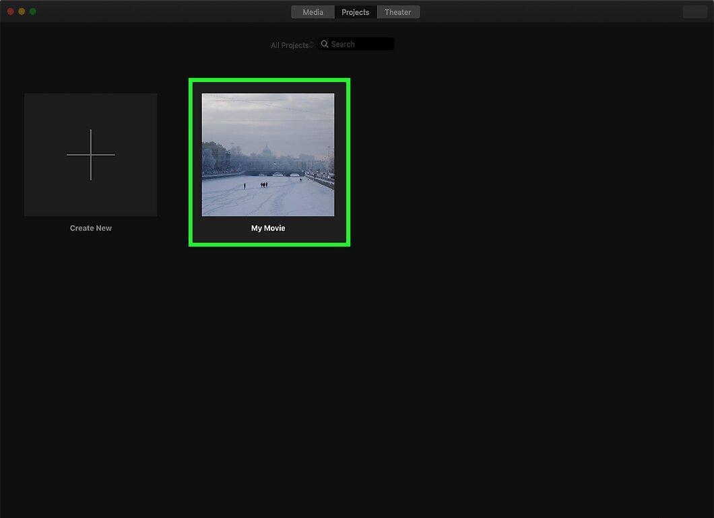The height and width of the screenshot is (518, 714).
Task: Select the Projects tab
Action: [355, 12]
